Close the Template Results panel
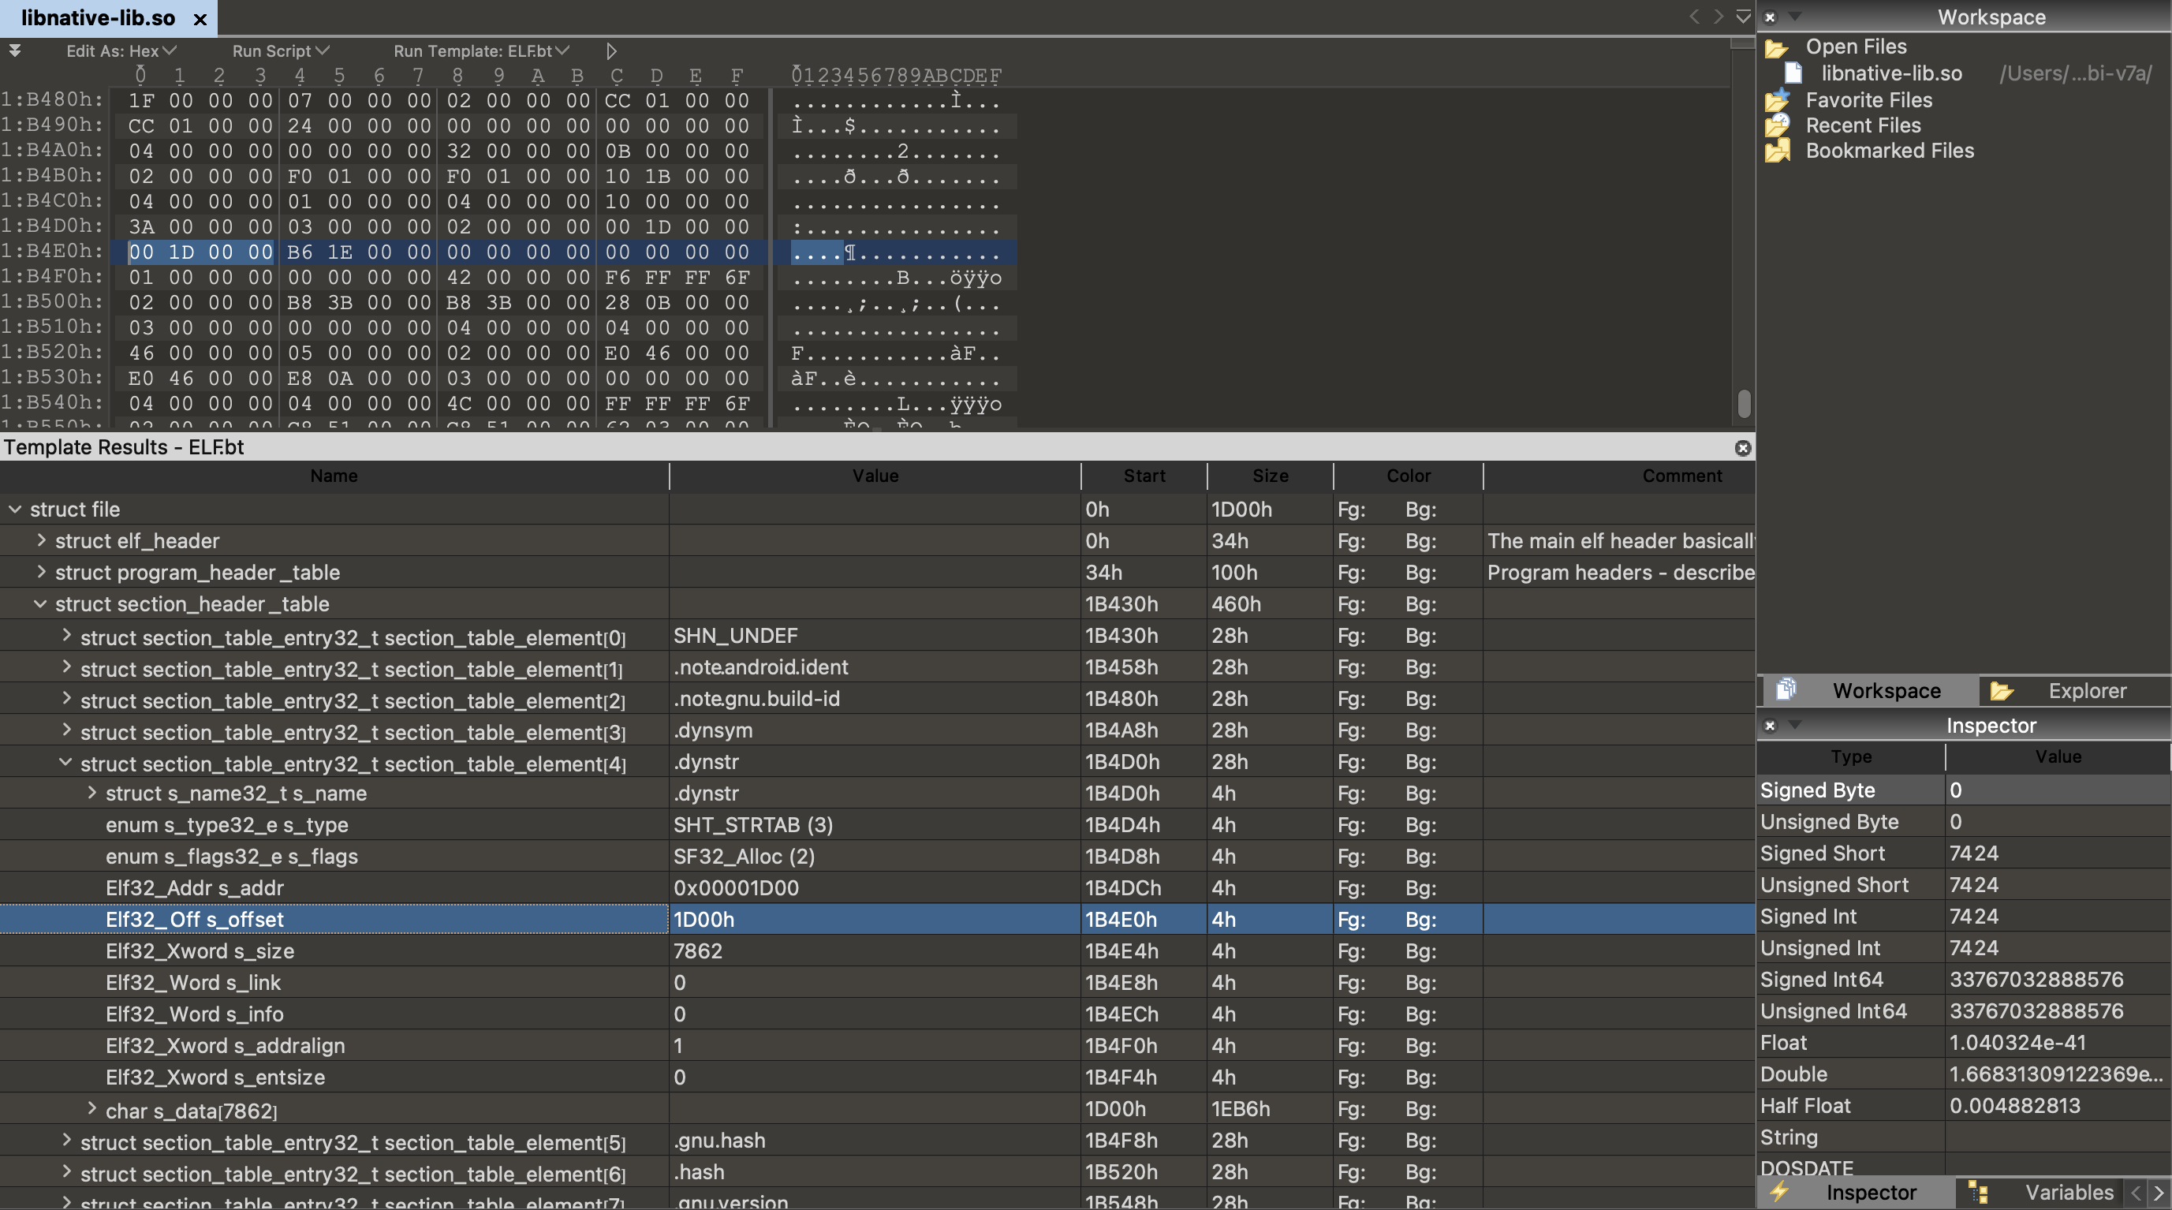 coord(1743,448)
